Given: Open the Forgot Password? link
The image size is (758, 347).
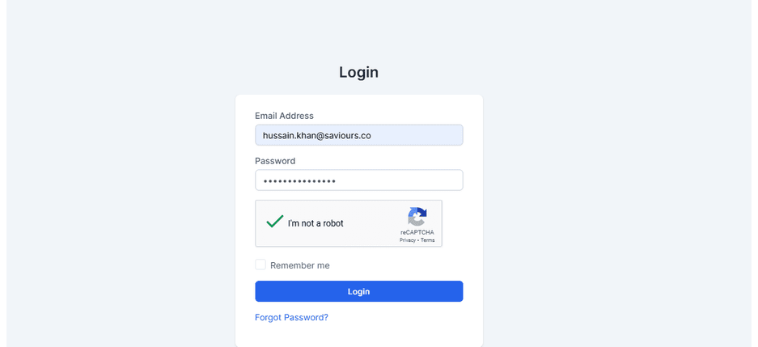Looking at the screenshot, I should point(291,317).
